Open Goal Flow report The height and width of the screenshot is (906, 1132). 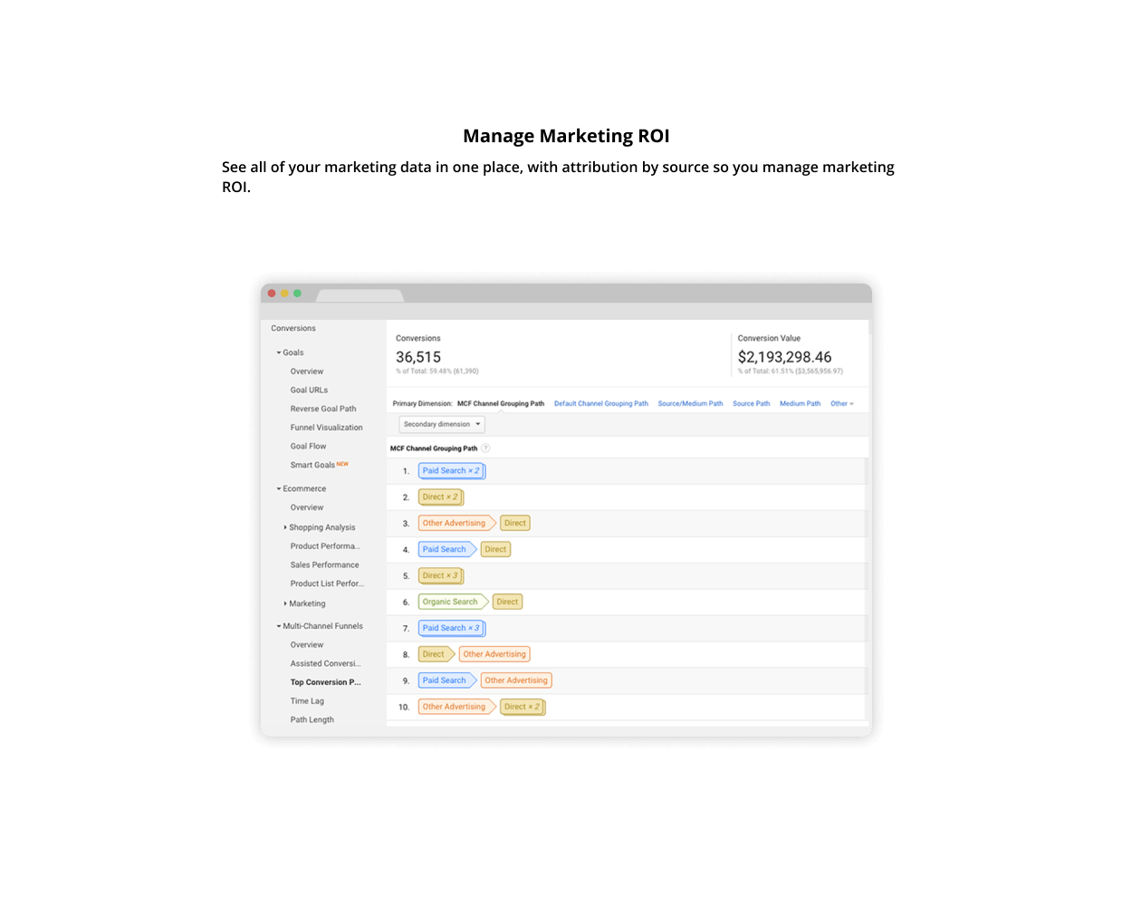[308, 447]
